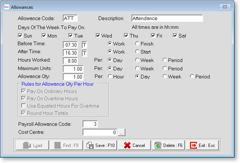
Task: Click the Exit : Esc button
Action: pos(202,145)
